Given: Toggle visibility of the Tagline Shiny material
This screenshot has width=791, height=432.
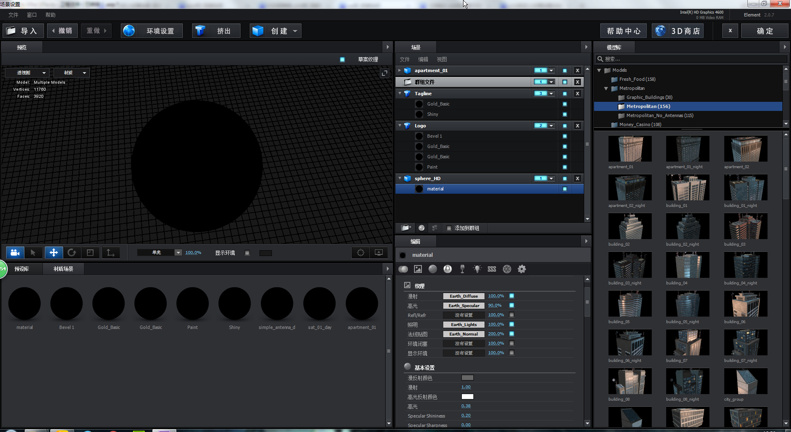Looking at the screenshot, I should (x=564, y=114).
